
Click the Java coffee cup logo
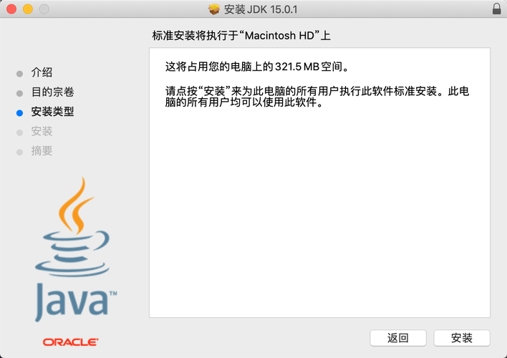(x=72, y=227)
